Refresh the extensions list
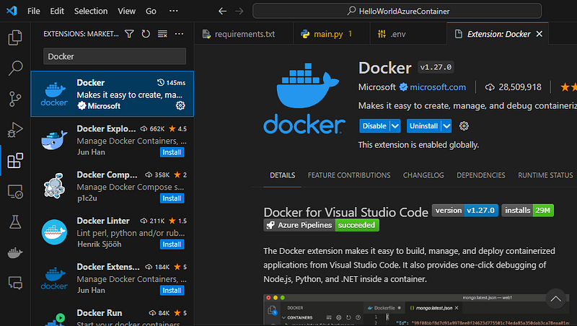The width and height of the screenshot is (577, 326). tap(146, 34)
